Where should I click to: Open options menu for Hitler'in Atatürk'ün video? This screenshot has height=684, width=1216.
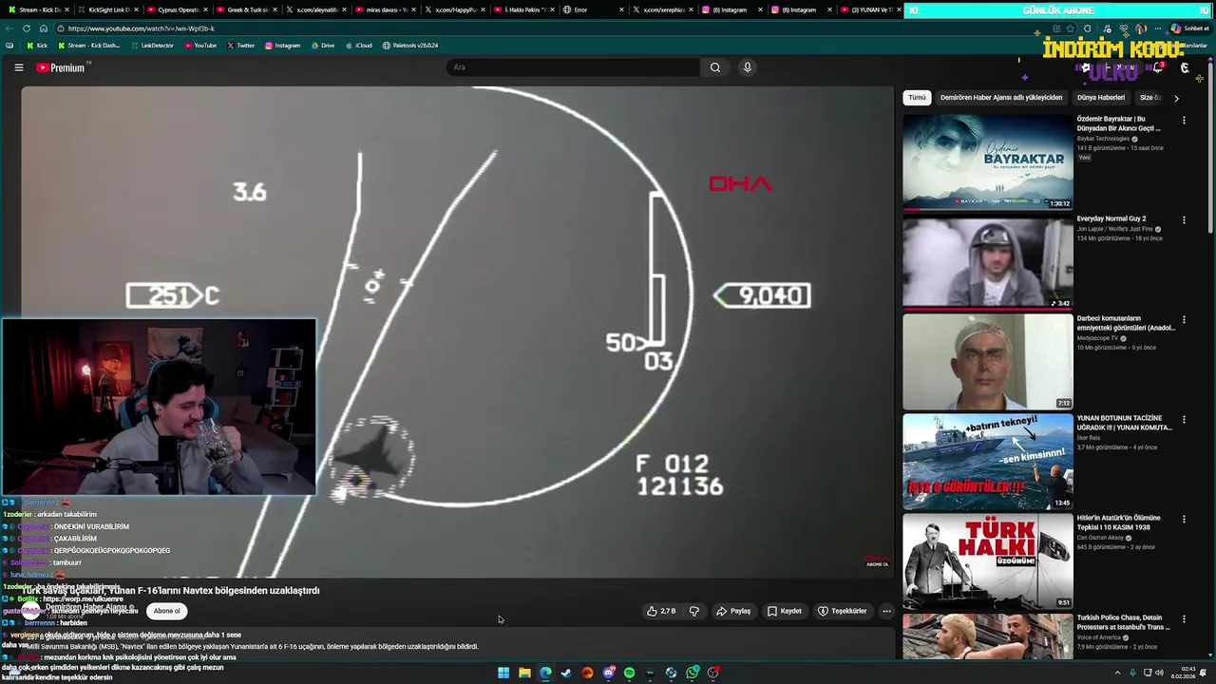[x=1184, y=519]
